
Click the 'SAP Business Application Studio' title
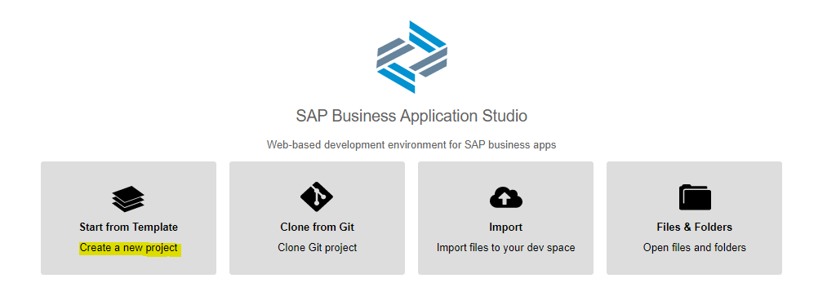411,116
